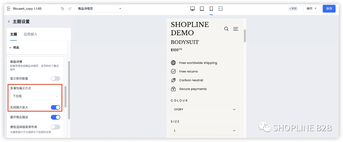Enable 属性选择器紧凑布局 switch
The height and width of the screenshot is (142, 343).
tap(55, 127)
